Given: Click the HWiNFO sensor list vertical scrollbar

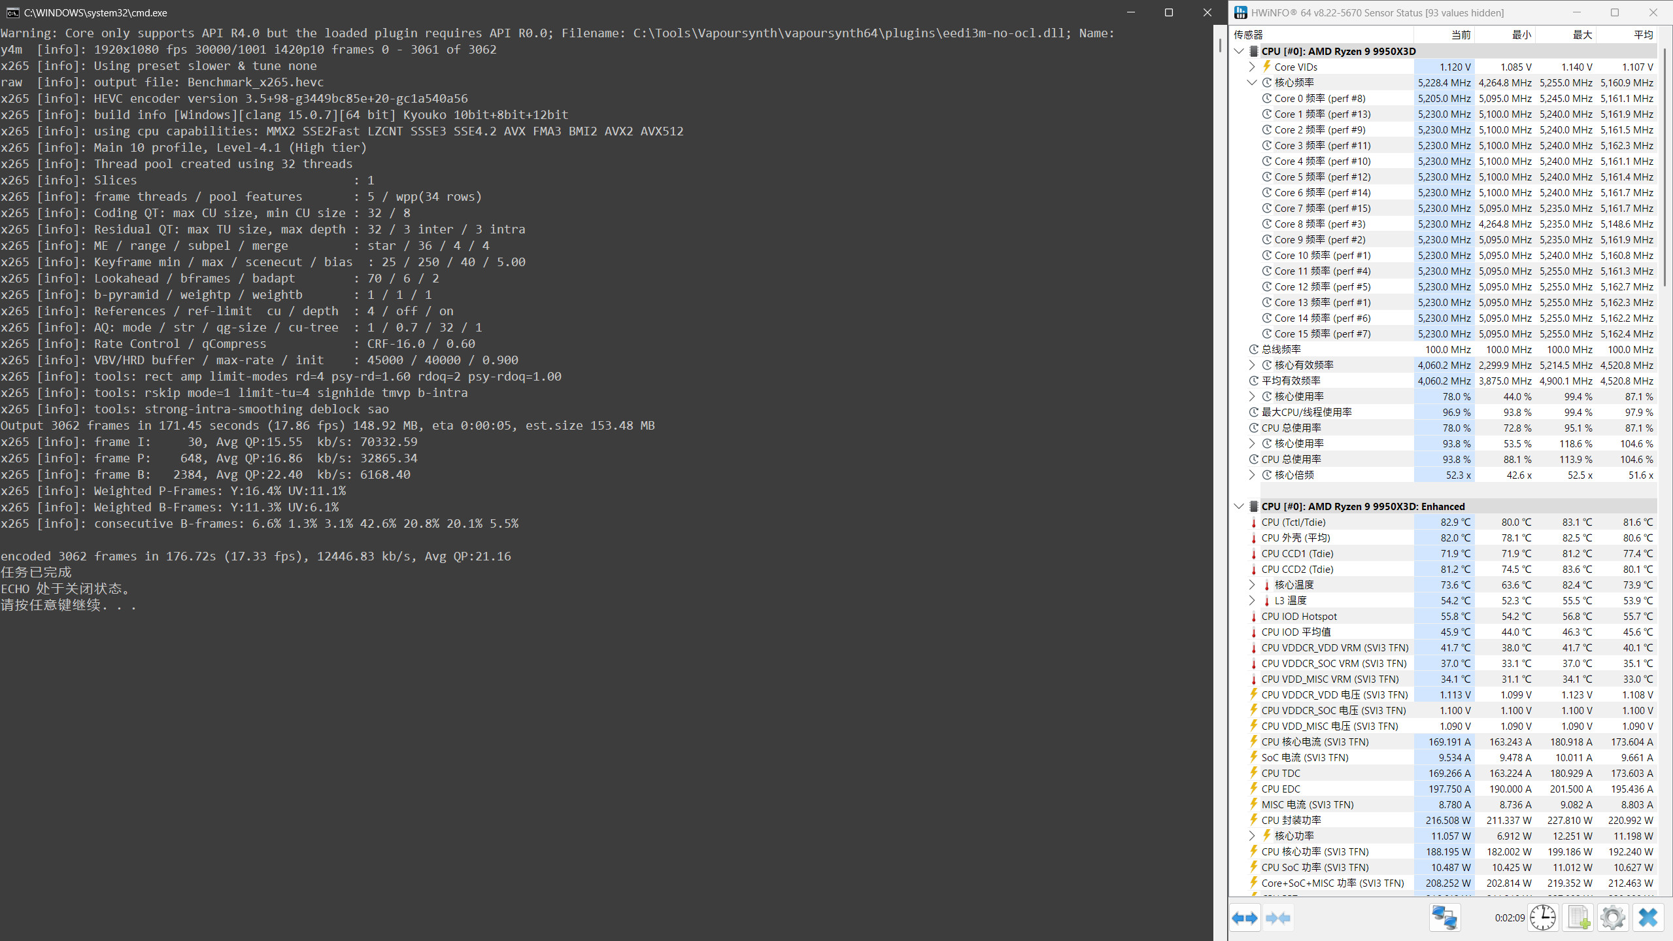Looking at the screenshot, I should 1665,167.
